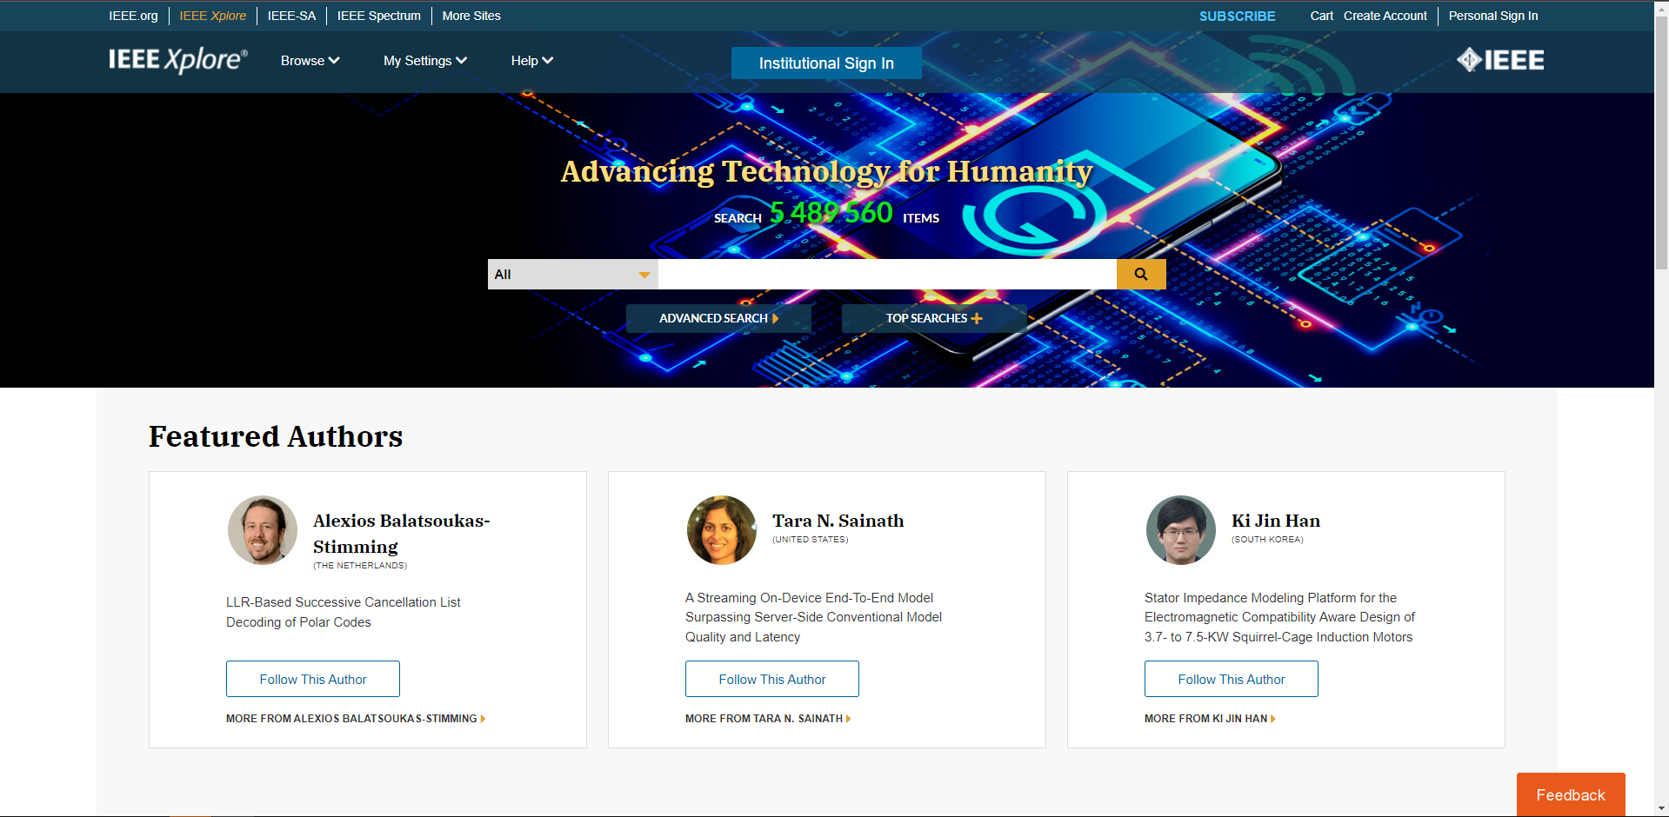The height and width of the screenshot is (817, 1669).
Task: Open author name Tara N. Sainath
Action: [x=838, y=521]
